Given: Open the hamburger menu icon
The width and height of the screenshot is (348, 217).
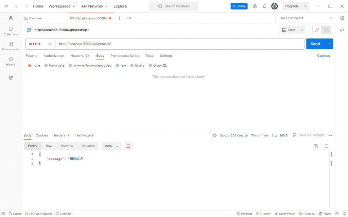Looking at the screenshot, I should pos(6,6).
